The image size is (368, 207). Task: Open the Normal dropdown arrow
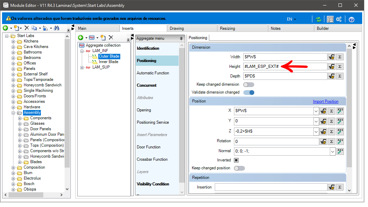point(332,151)
